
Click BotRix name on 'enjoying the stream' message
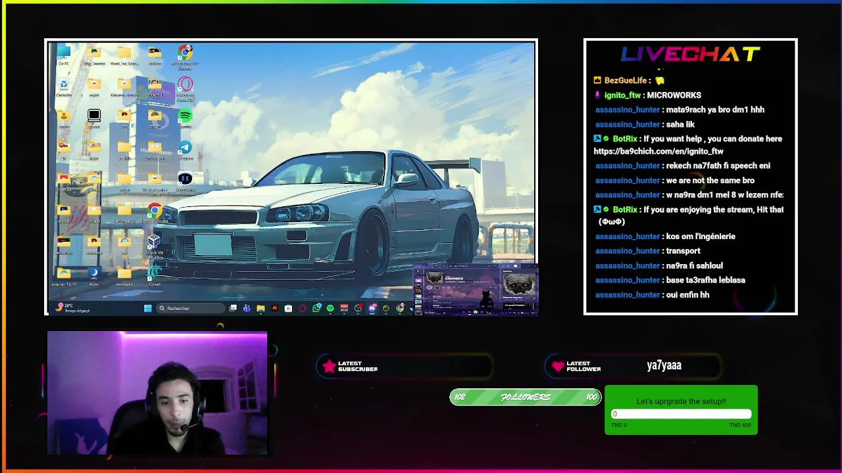coord(625,210)
